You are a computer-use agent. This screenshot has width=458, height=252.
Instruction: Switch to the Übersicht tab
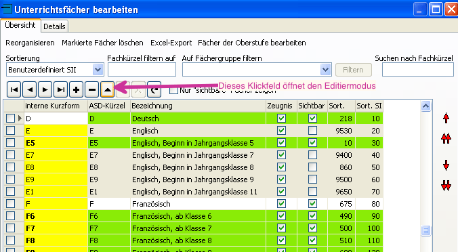(20, 26)
